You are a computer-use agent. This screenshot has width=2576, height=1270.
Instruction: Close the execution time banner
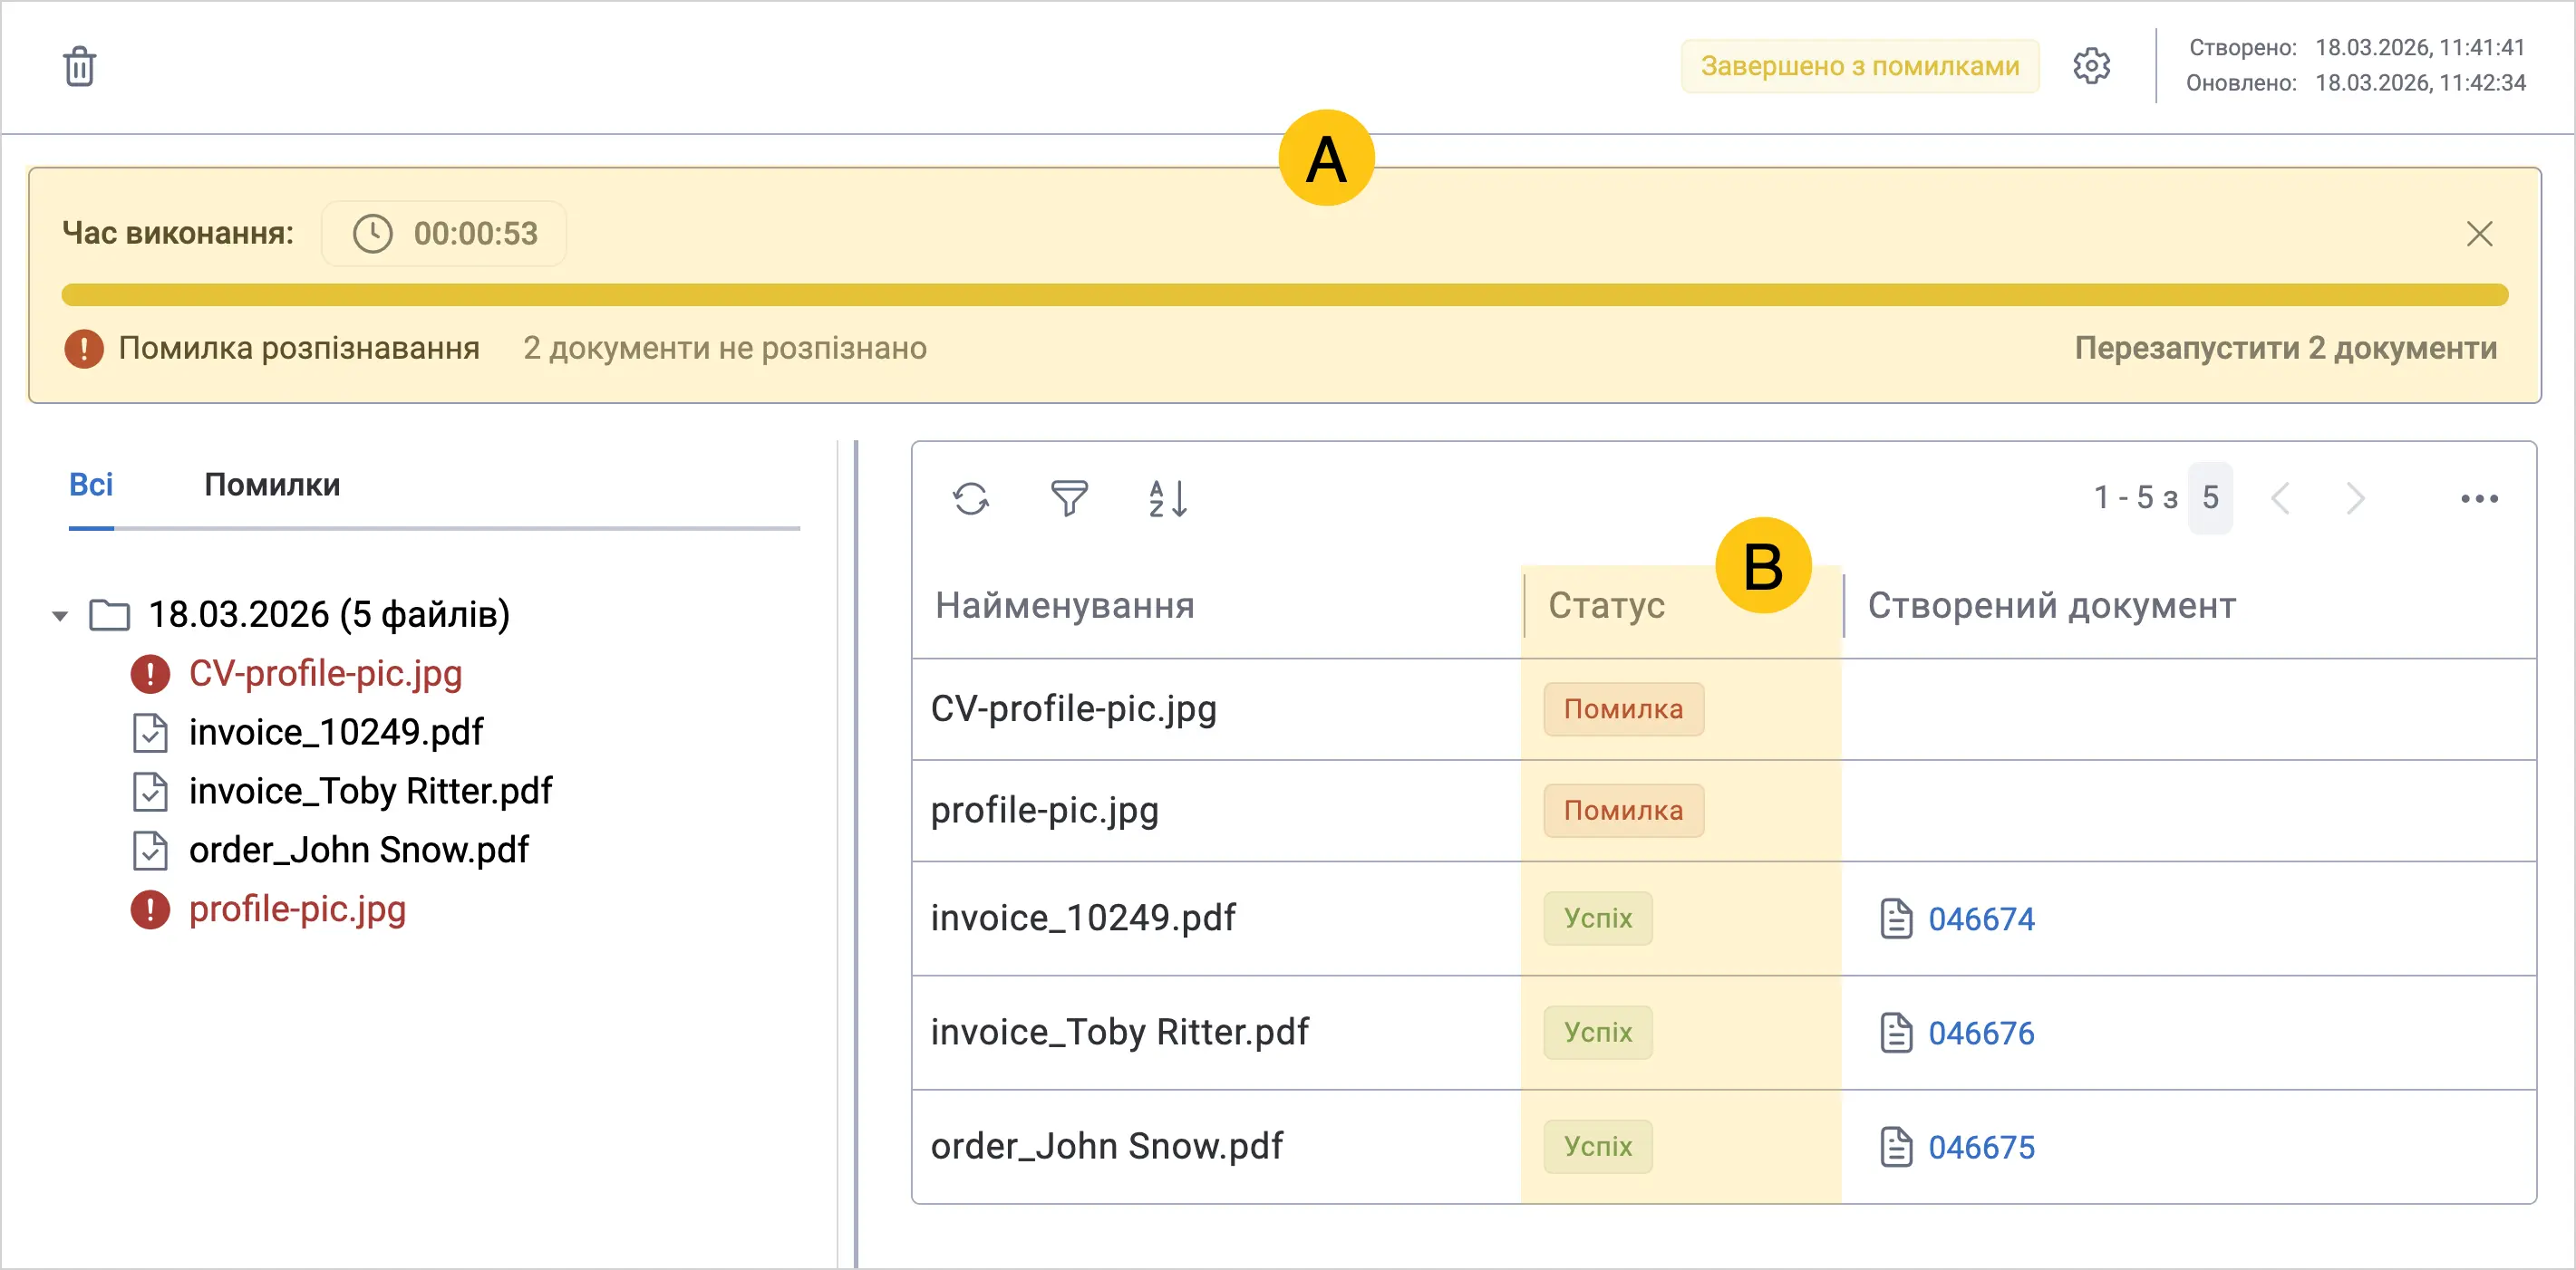(x=2479, y=234)
